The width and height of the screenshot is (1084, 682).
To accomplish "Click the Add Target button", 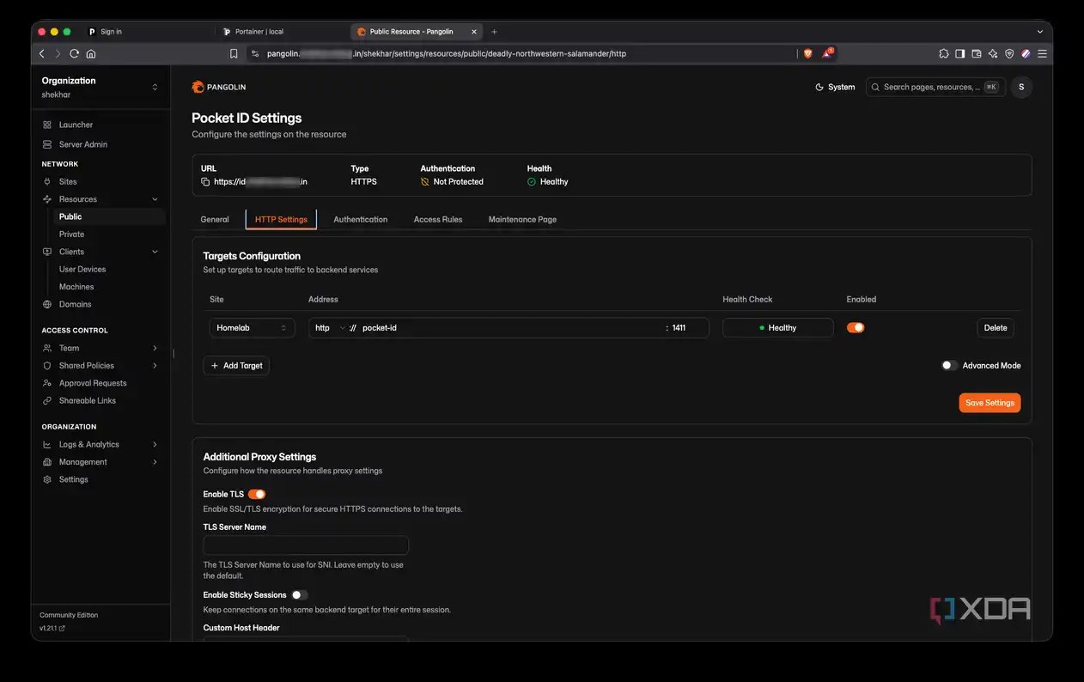I will pos(236,365).
